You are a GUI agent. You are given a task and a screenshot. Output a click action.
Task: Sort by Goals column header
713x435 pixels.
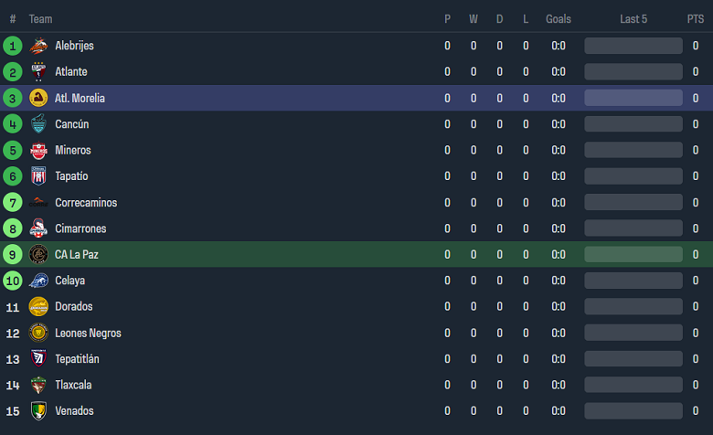(x=559, y=19)
